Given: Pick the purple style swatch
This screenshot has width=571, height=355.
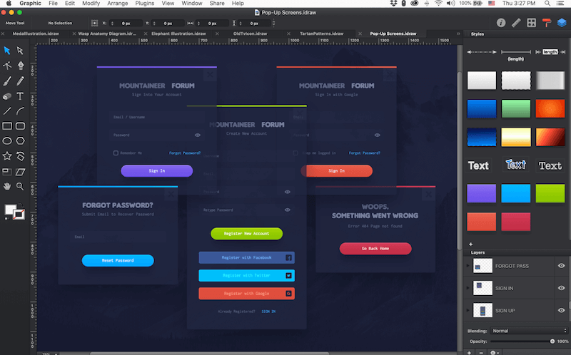Looking at the screenshot, I should (x=481, y=193).
